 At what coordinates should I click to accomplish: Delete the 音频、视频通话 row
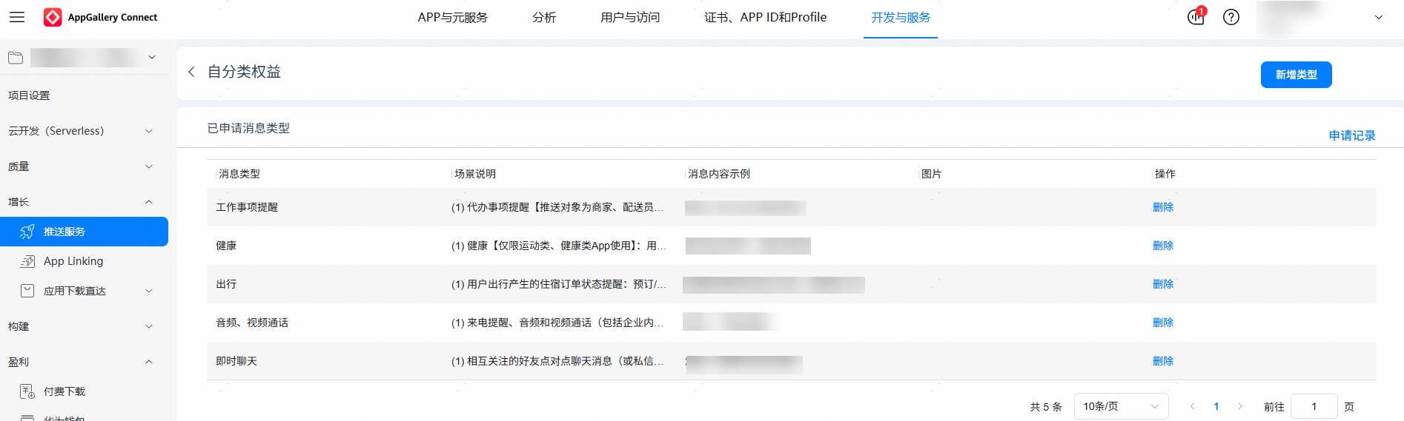point(1163,323)
